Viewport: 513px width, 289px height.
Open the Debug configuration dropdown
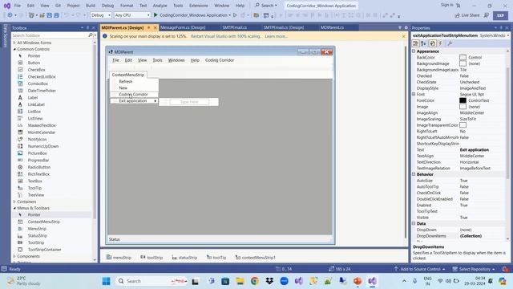coord(101,15)
